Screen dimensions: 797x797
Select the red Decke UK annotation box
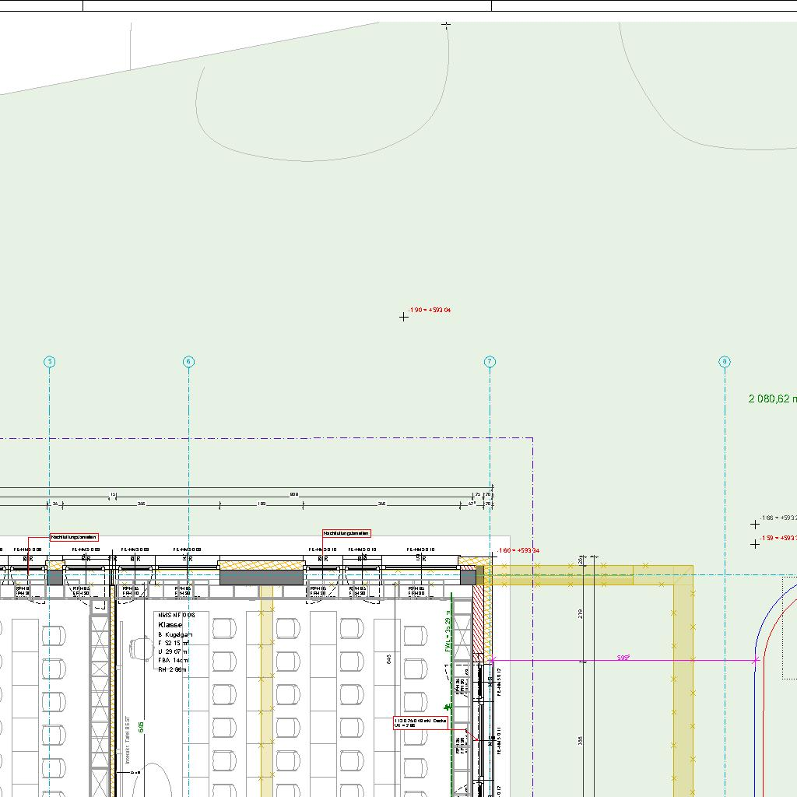tap(421, 723)
